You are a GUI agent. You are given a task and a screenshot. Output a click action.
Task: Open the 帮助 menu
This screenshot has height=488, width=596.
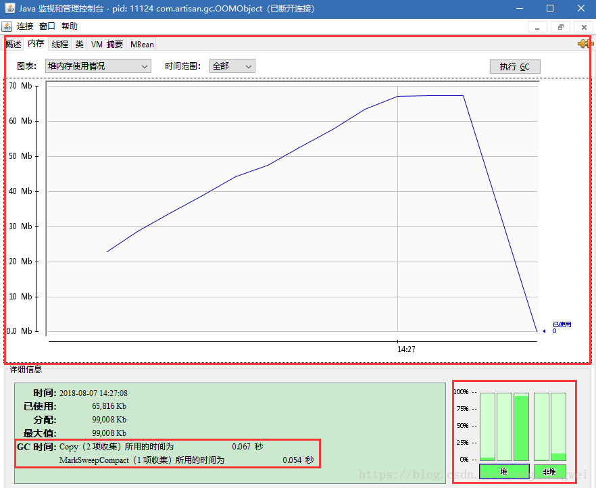point(70,26)
